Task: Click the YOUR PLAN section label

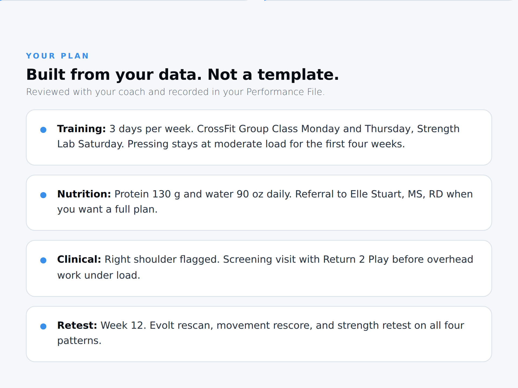Action: pos(57,56)
